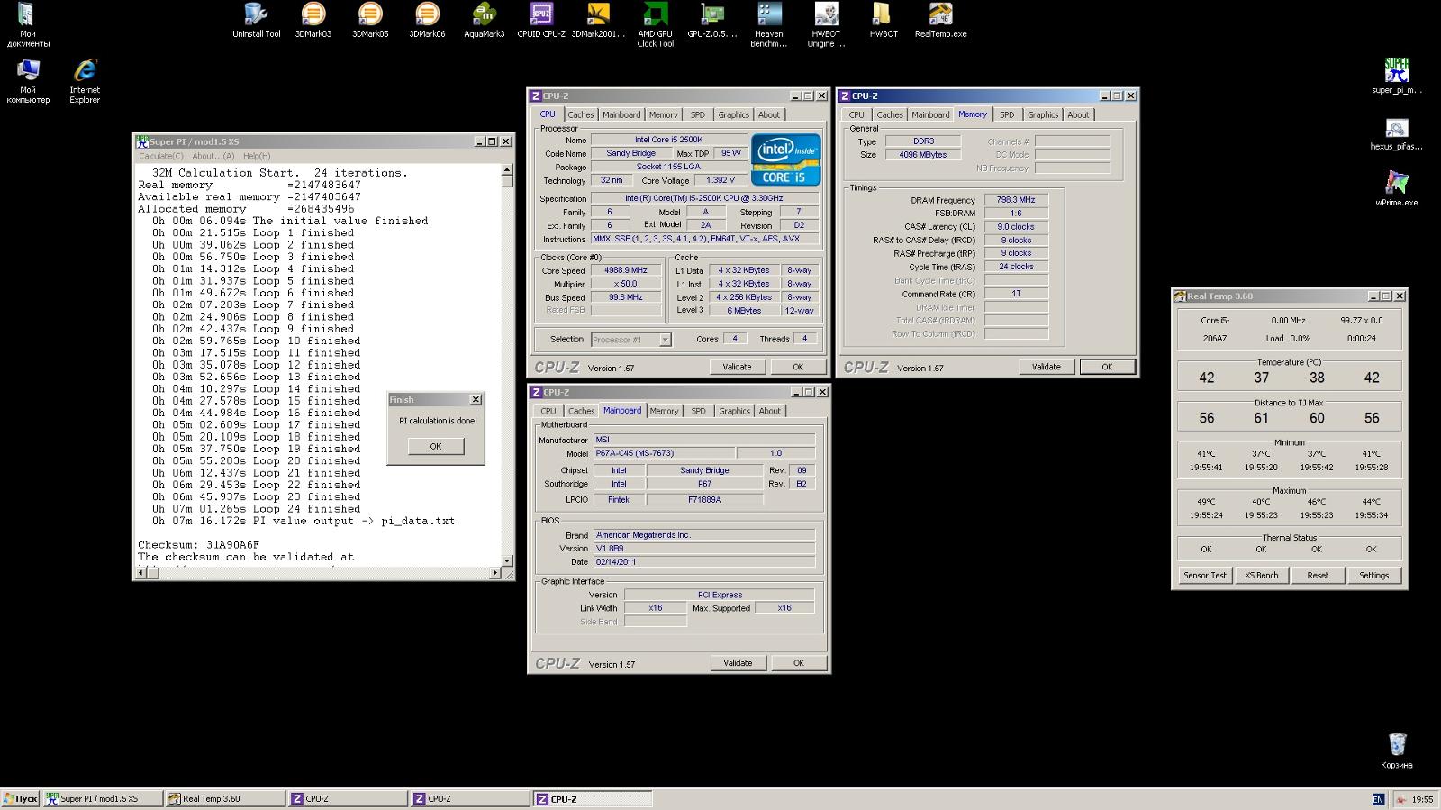Viewport: 1441px width, 810px height.
Task: Open Settings in Real Temp
Action: 1373,575
